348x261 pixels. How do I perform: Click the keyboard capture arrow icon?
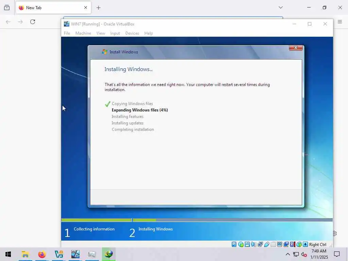click(306, 244)
